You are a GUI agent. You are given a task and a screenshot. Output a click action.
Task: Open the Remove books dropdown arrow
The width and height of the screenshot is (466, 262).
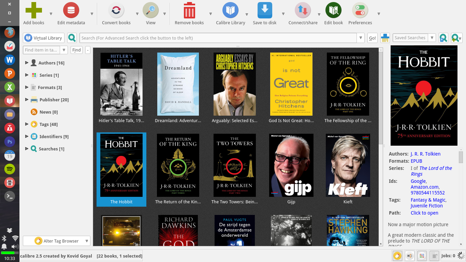tap(210, 14)
